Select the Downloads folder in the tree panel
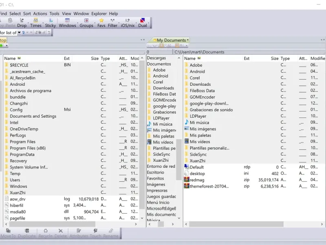Image resolution: width=326 pixels, height=245 pixels. click(163, 88)
